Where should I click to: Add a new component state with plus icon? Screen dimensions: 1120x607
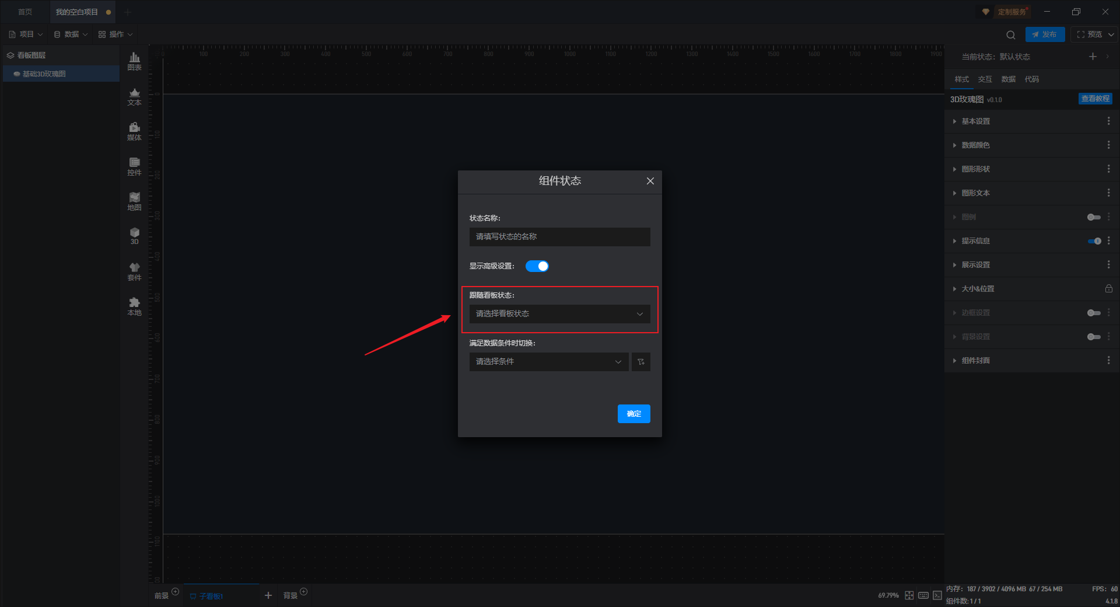tap(1093, 57)
